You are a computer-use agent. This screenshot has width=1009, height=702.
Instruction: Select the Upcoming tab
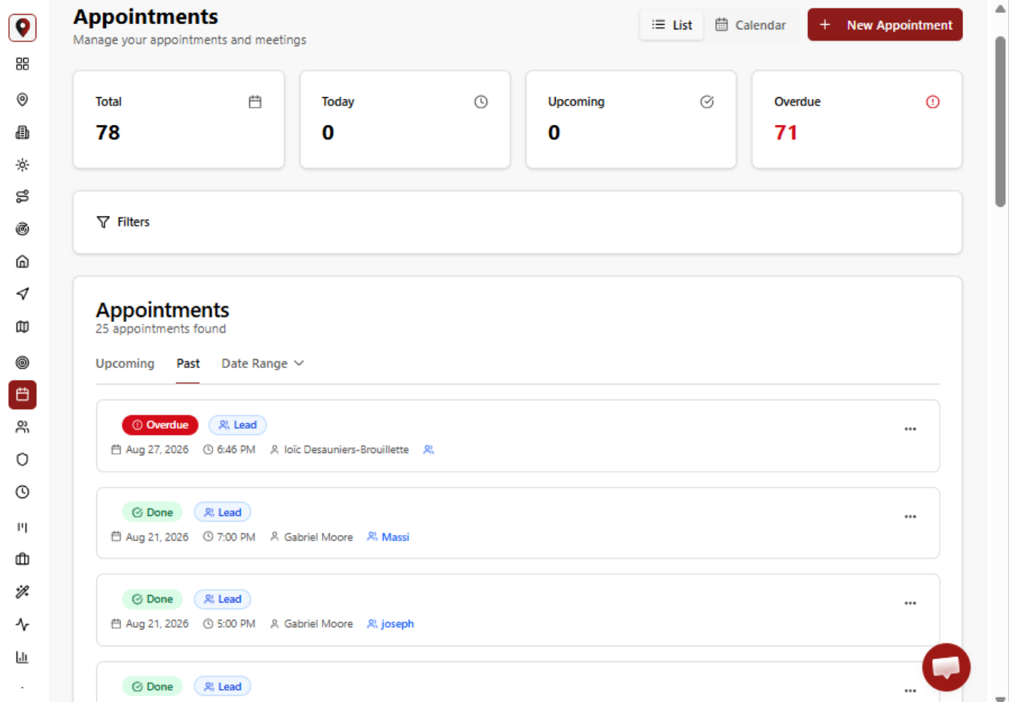coord(125,363)
